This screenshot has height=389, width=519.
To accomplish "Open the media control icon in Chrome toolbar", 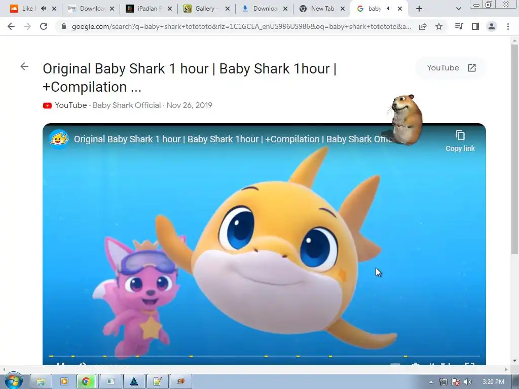I will tap(459, 26).
